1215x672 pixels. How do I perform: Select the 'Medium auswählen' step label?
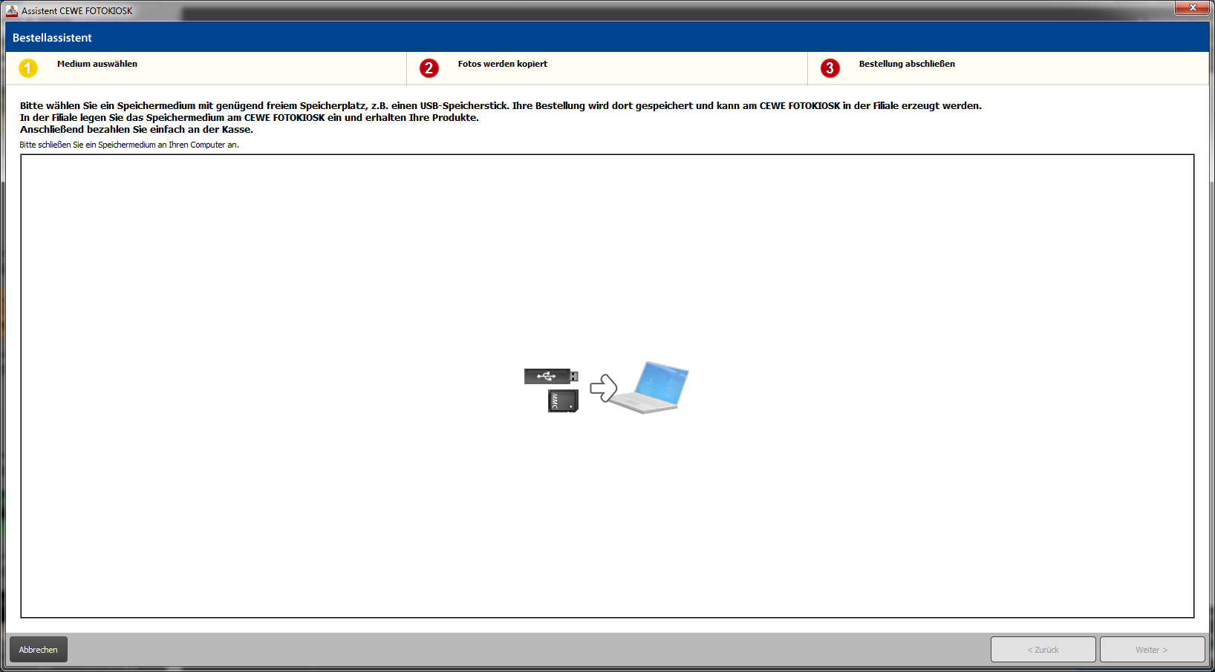pyautogui.click(x=97, y=64)
